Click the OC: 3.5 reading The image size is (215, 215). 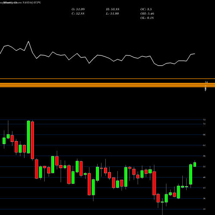[146, 9]
